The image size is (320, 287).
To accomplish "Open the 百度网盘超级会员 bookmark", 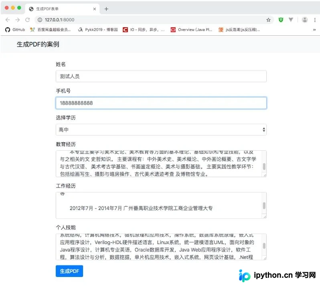I will tap(50, 30).
